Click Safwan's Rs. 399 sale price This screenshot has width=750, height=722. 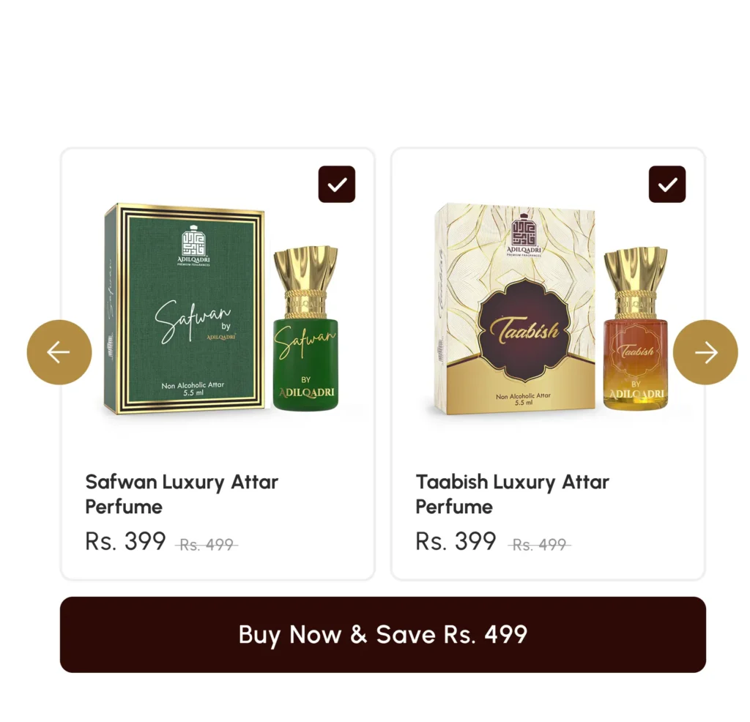tap(125, 541)
